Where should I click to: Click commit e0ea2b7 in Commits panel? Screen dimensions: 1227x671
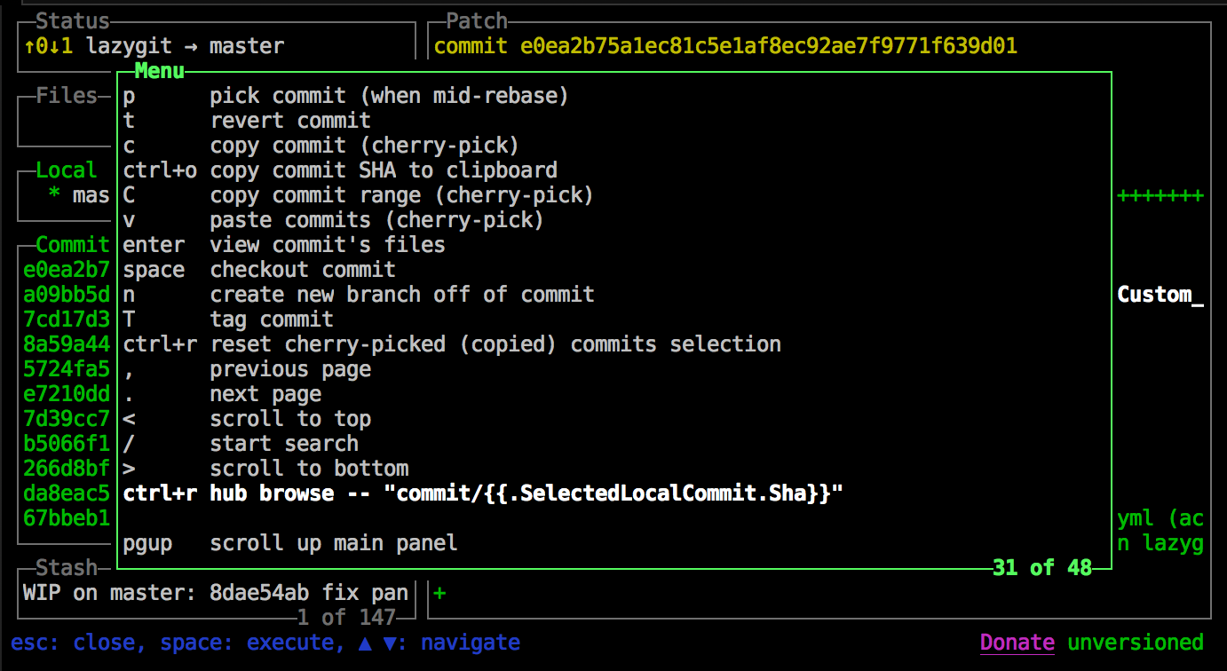[x=67, y=269]
